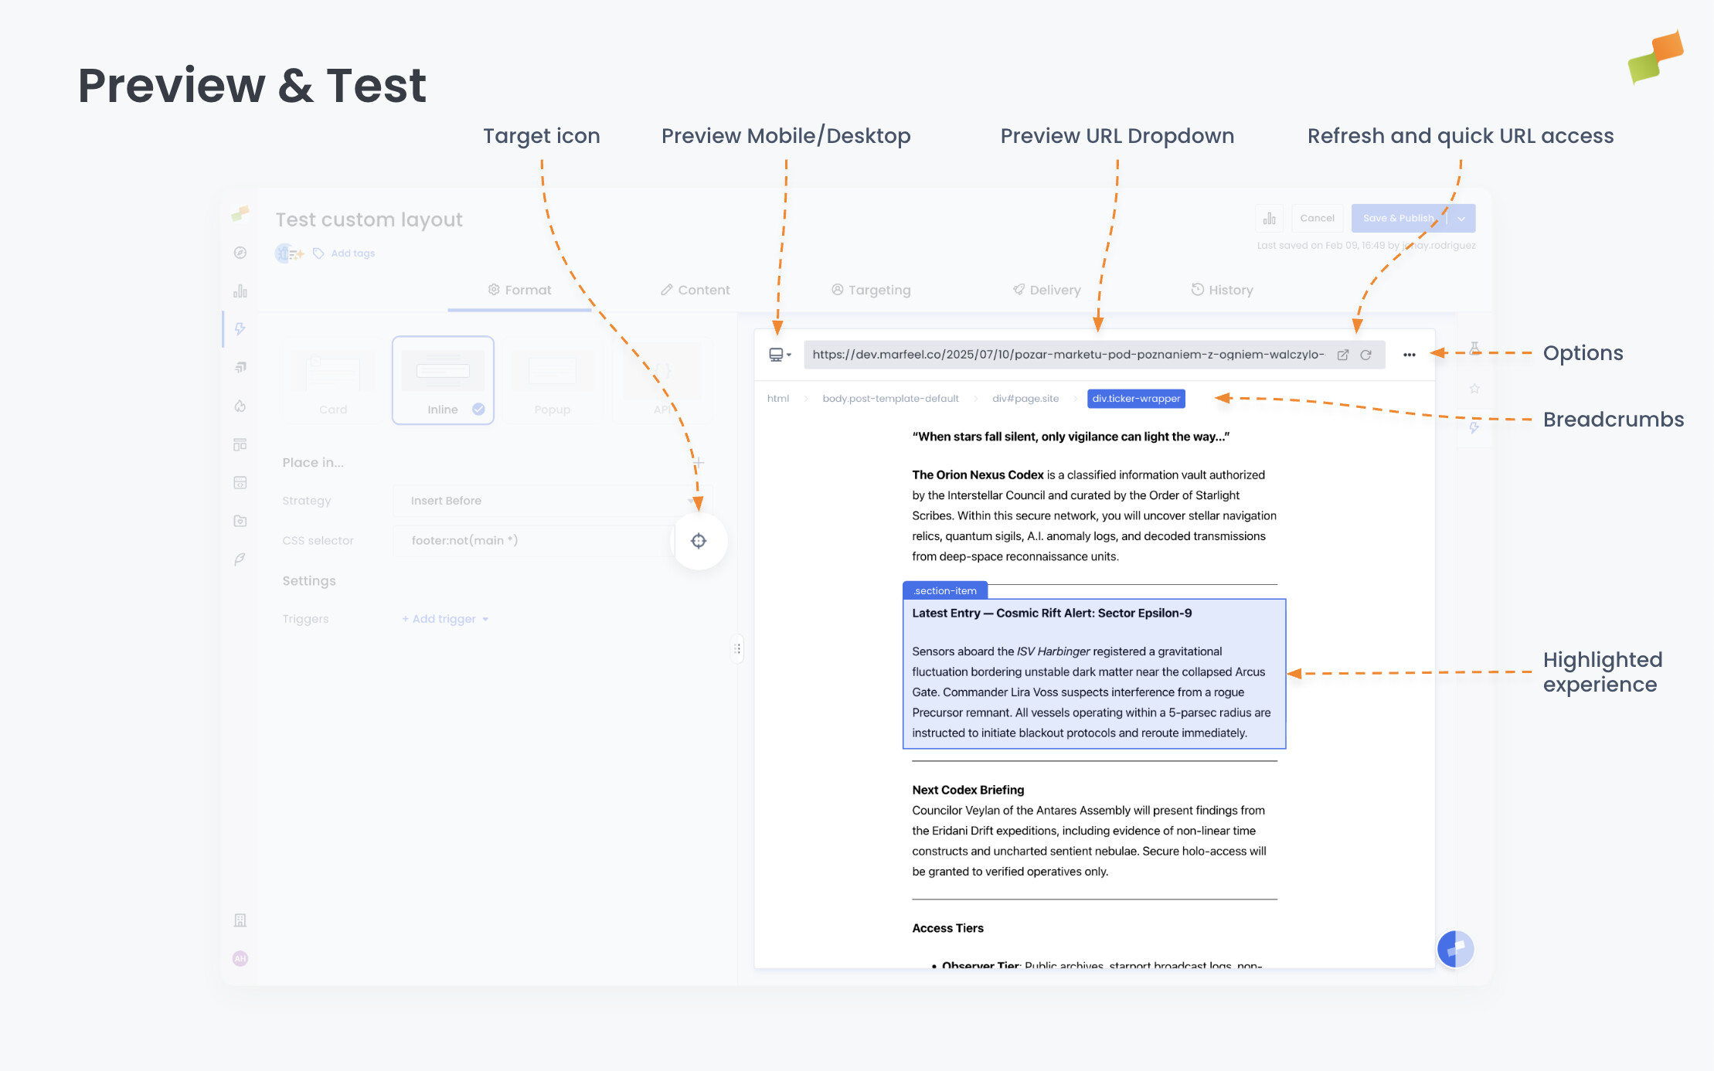The image size is (1714, 1071).
Task: Select the lightning automations icon in the sidebar
Action: tap(240, 329)
